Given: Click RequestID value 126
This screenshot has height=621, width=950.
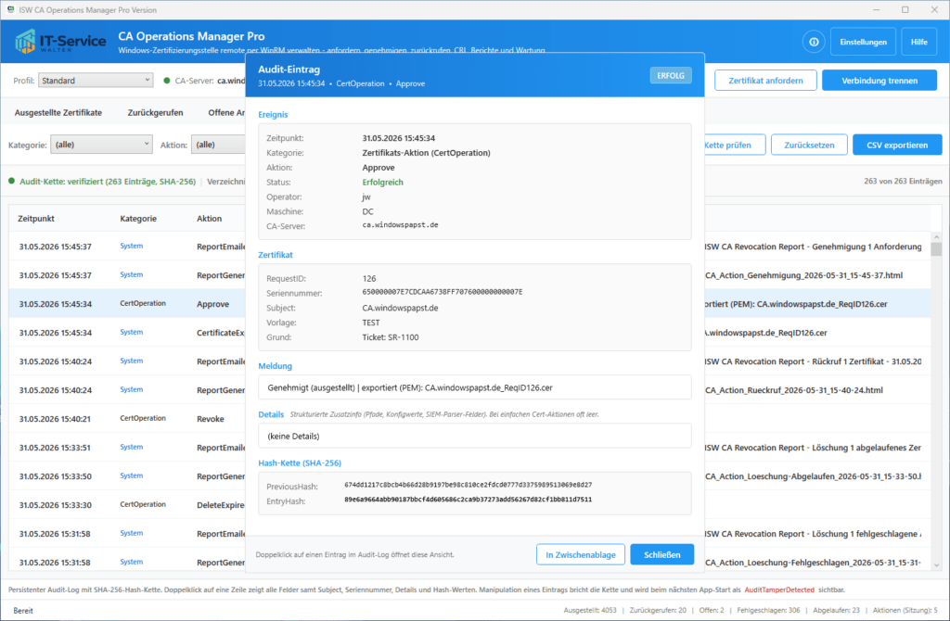Looking at the screenshot, I should click(x=369, y=278).
